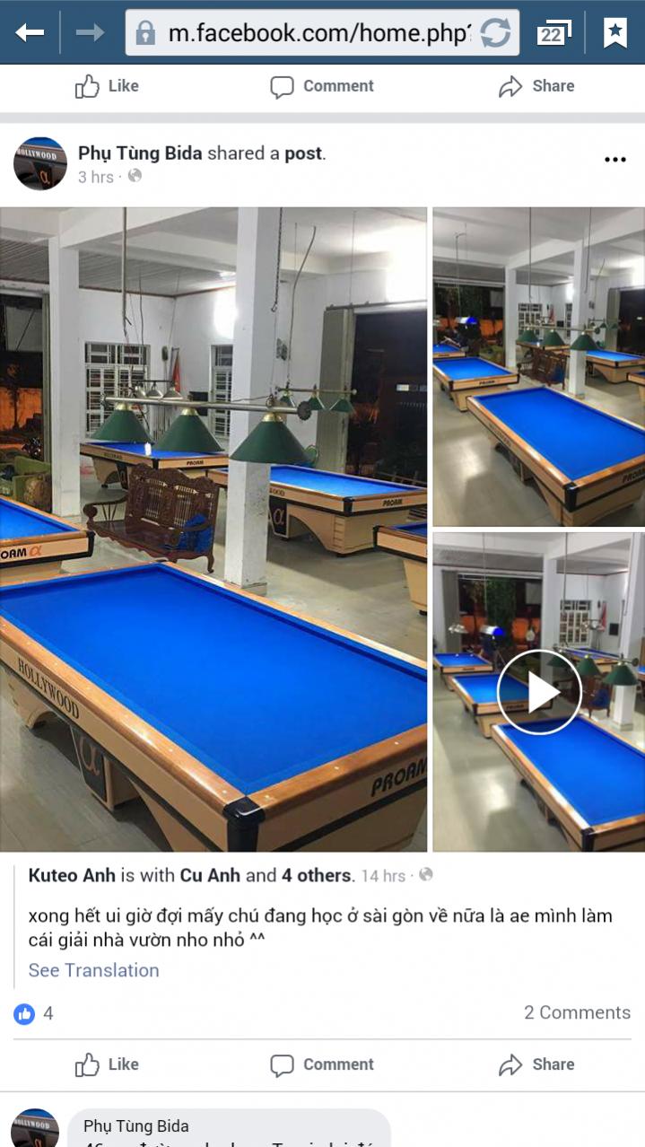This screenshot has height=1147, width=645.
Task: Open the top-right billiard hall photo
Action: point(538,367)
